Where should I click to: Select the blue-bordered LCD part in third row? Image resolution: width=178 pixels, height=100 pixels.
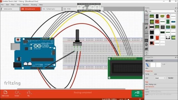[x=168, y=27]
